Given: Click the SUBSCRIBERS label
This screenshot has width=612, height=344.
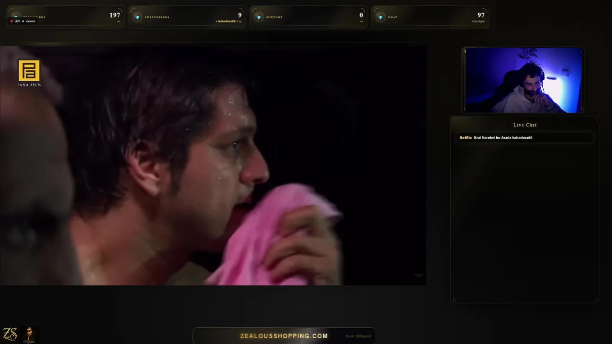Looking at the screenshot, I should tap(157, 17).
